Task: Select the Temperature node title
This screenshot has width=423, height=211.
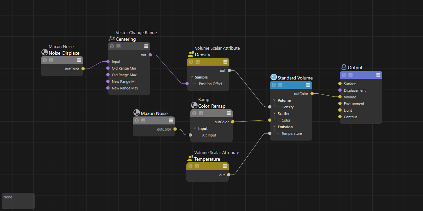Action: click(207, 159)
